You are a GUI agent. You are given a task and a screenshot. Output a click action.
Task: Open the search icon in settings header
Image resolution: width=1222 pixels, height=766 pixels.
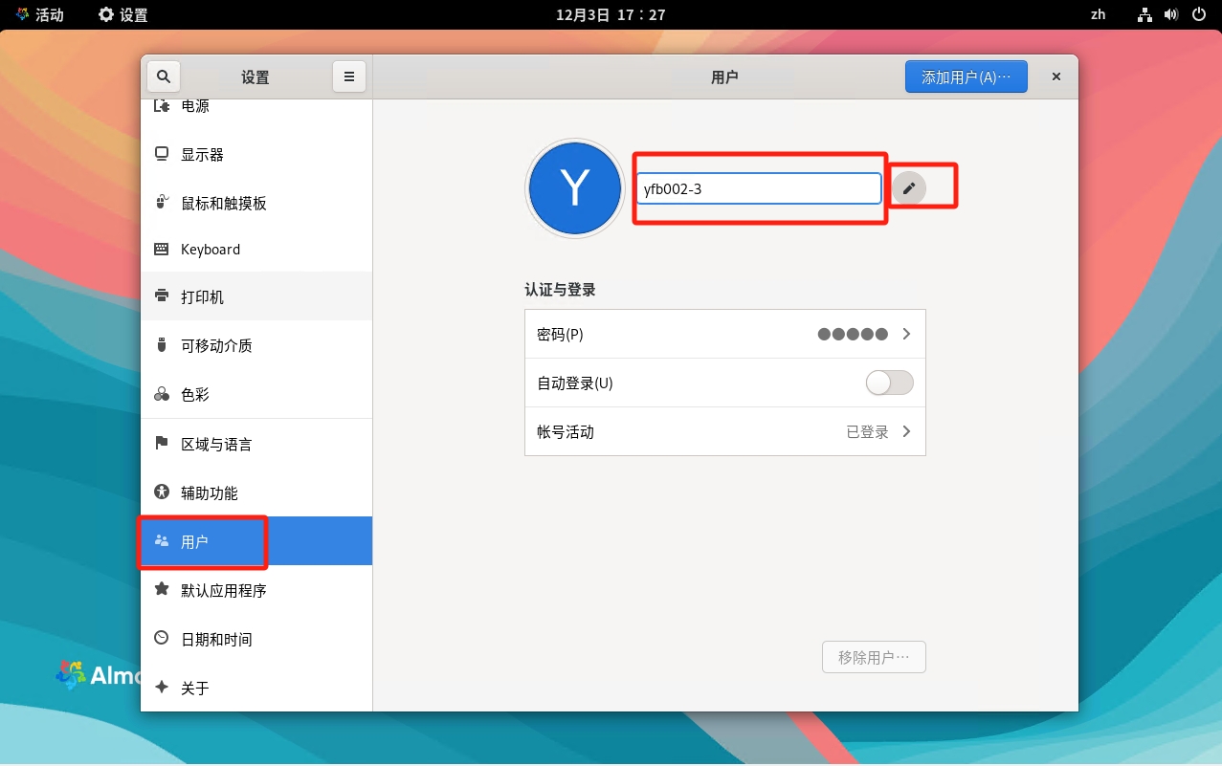coord(164,77)
